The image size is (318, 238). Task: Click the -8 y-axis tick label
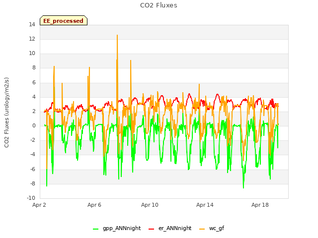pyautogui.click(x=33, y=183)
